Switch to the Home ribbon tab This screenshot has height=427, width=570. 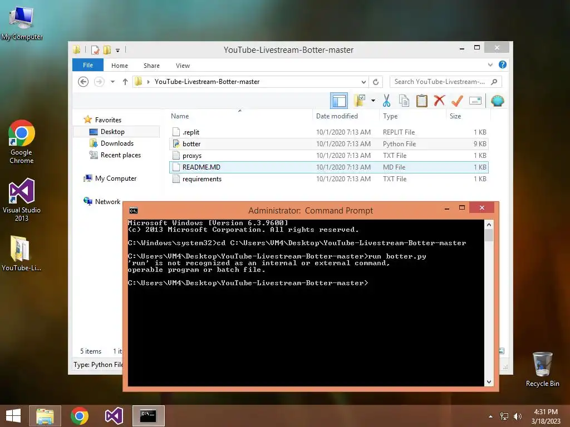pos(120,66)
